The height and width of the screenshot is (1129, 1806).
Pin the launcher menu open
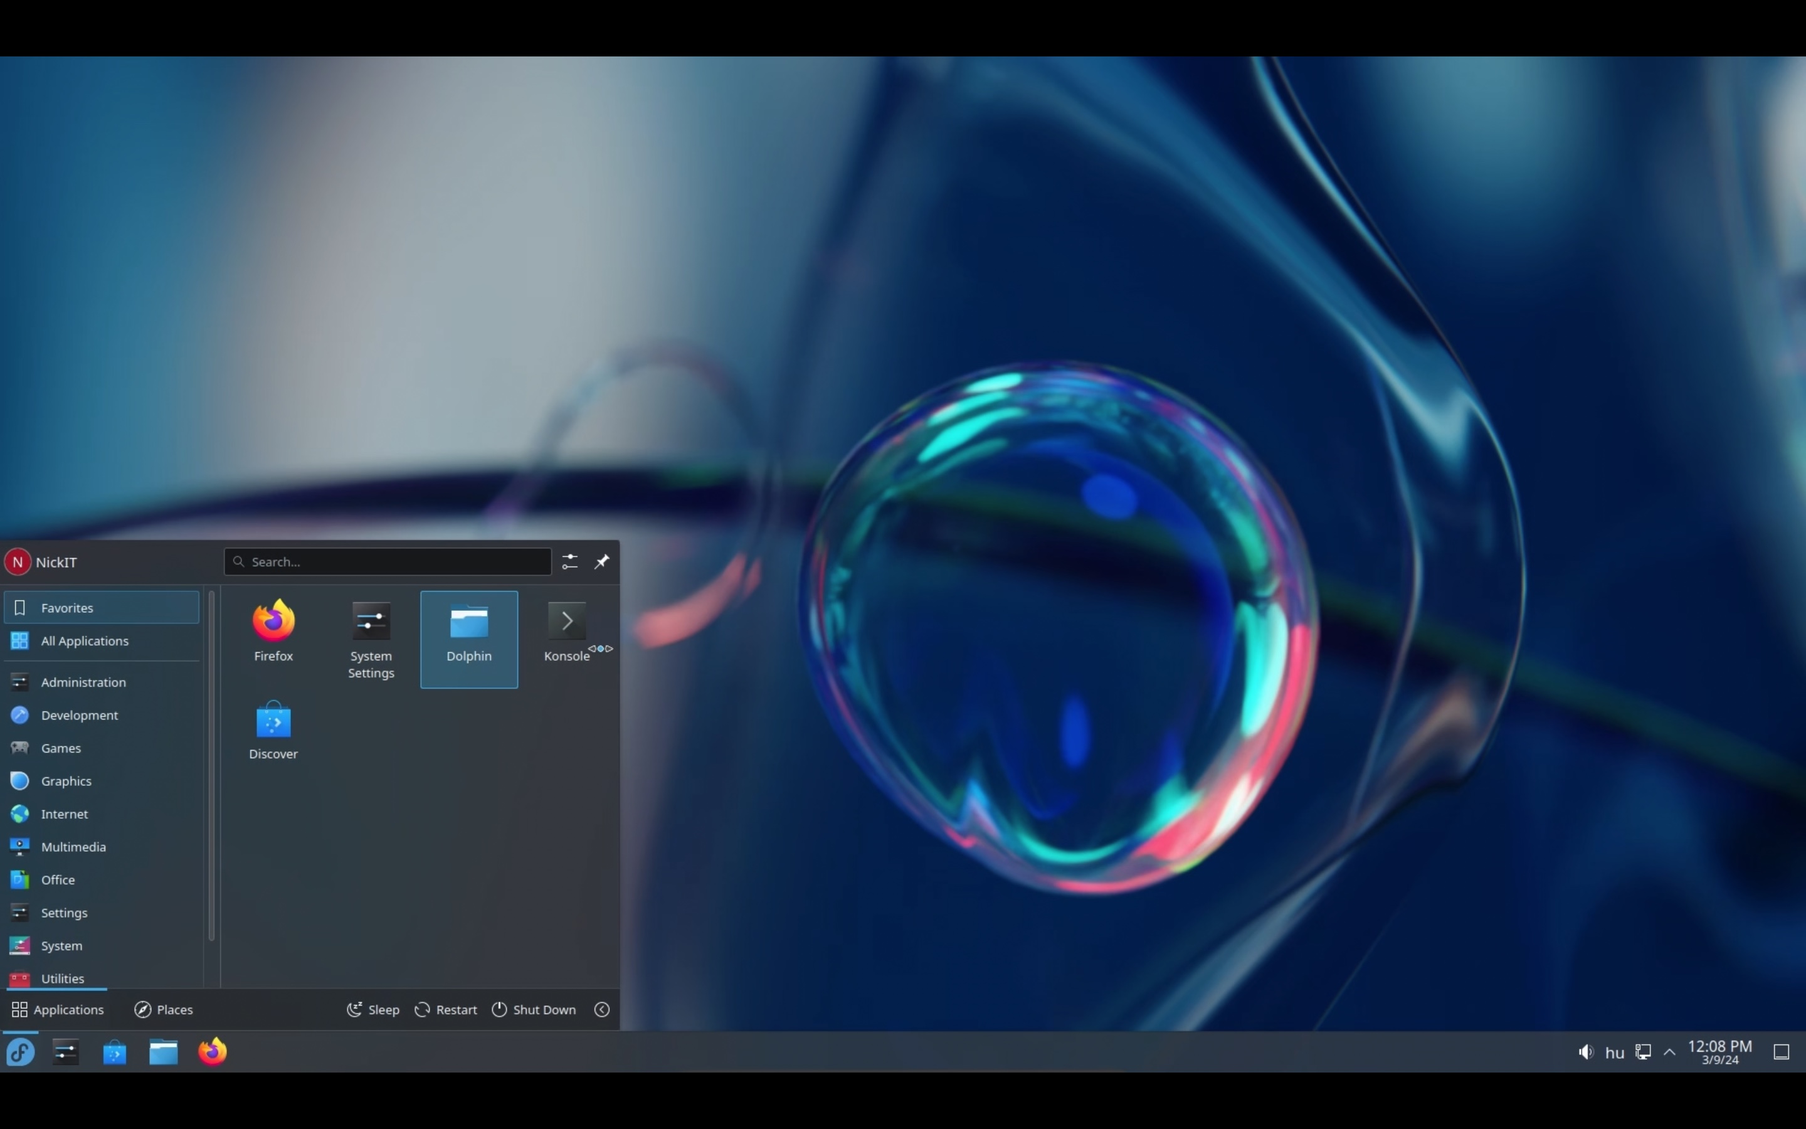pos(601,561)
